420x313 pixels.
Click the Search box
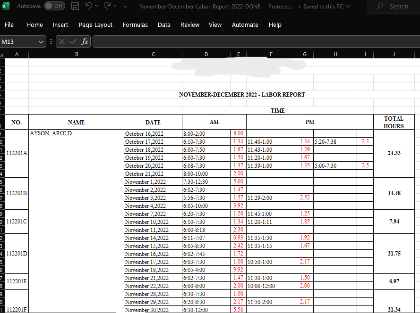pos(393,7)
